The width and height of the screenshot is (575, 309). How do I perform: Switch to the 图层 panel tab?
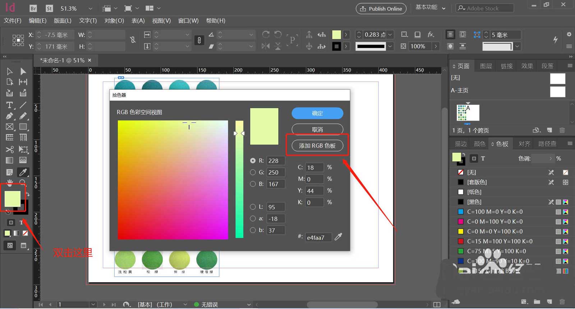[486, 66]
